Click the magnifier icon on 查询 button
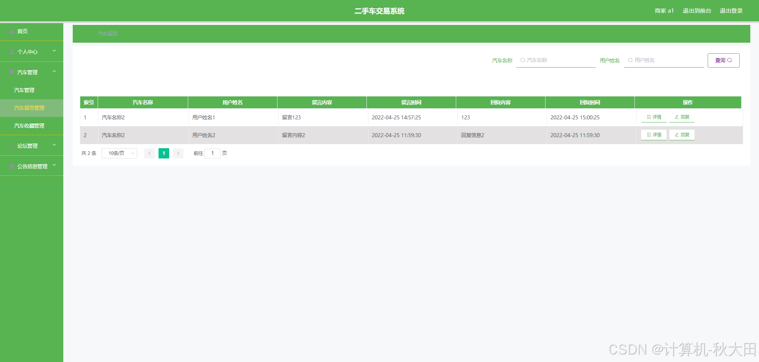The height and width of the screenshot is (362, 759). [x=730, y=60]
